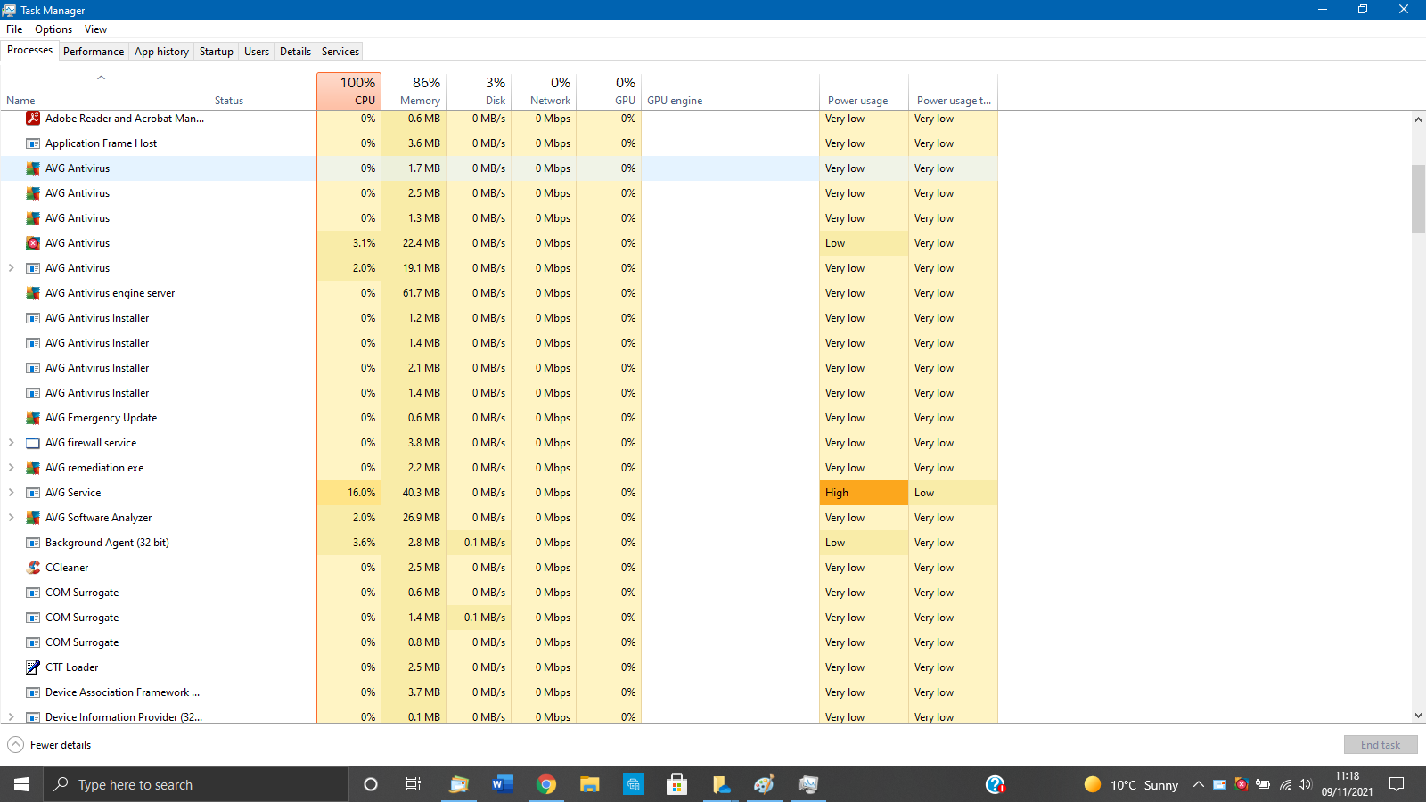Open the Windows Start menu
The height and width of the screenshot is (802, 1426).
click(x=21, y=784)
